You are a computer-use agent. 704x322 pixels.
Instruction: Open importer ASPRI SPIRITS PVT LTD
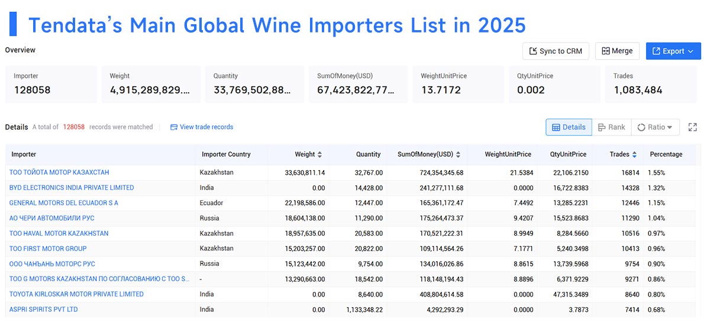44,310
